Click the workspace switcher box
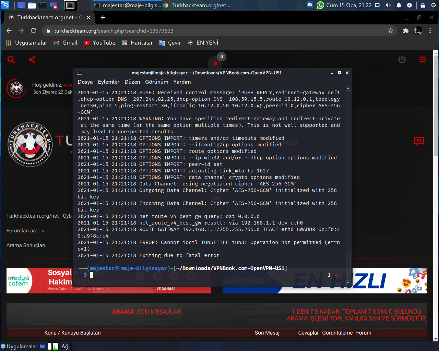 tap(70, 5)
